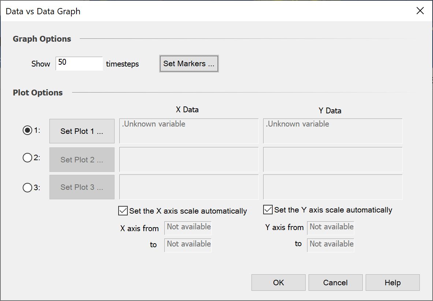Click the Y axis from field

point(331,228)
